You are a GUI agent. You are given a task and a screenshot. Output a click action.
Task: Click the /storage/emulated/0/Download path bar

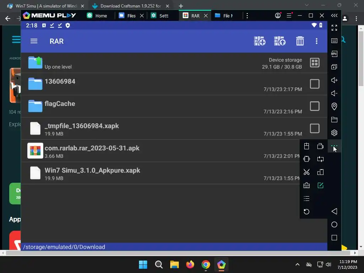[x=174, y=247]
